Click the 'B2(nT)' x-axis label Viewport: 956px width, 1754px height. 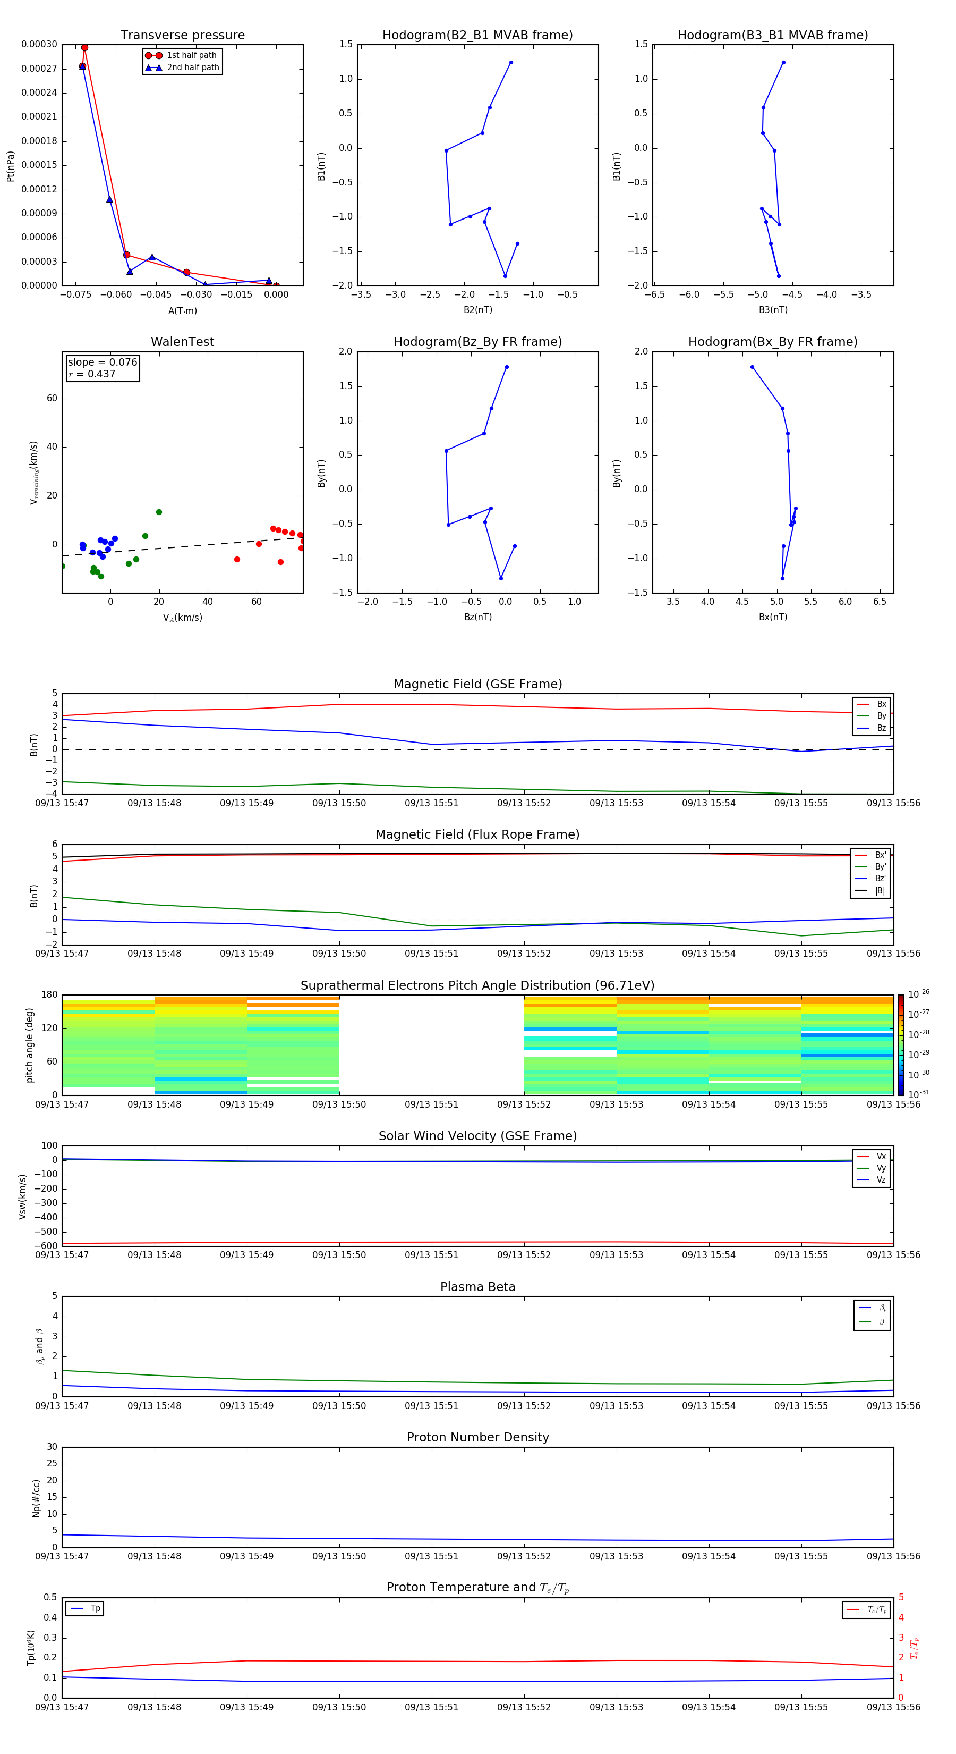477,310
